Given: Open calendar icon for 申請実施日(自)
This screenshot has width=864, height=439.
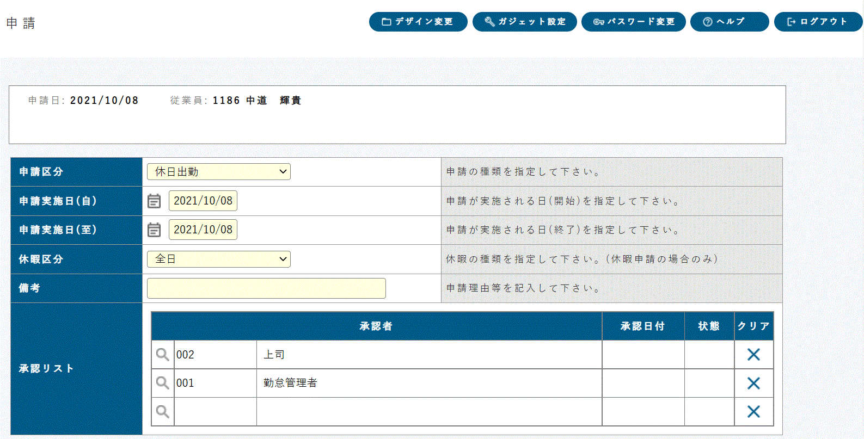Looking at the screenshot, I should [x=154, y=201].
